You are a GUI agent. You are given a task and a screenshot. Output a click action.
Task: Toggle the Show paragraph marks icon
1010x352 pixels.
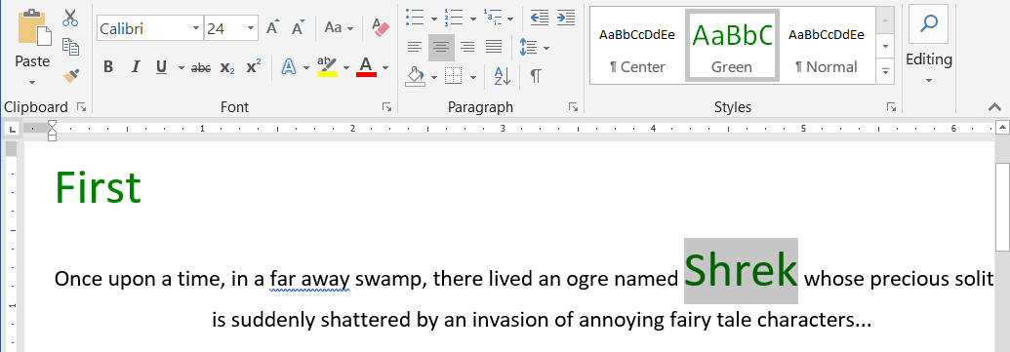coord(536,77)
